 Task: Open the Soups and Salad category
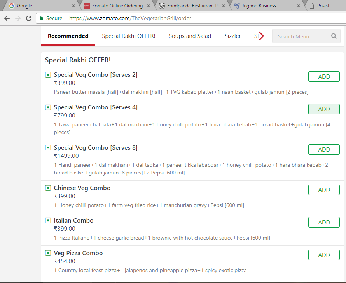(190, 36)
